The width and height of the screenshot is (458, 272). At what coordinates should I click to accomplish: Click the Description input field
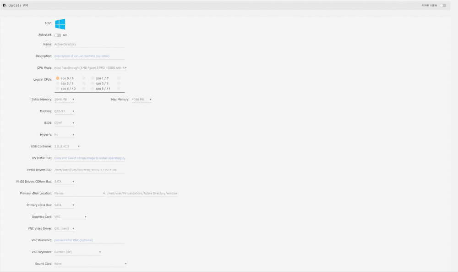pos(89,56)
